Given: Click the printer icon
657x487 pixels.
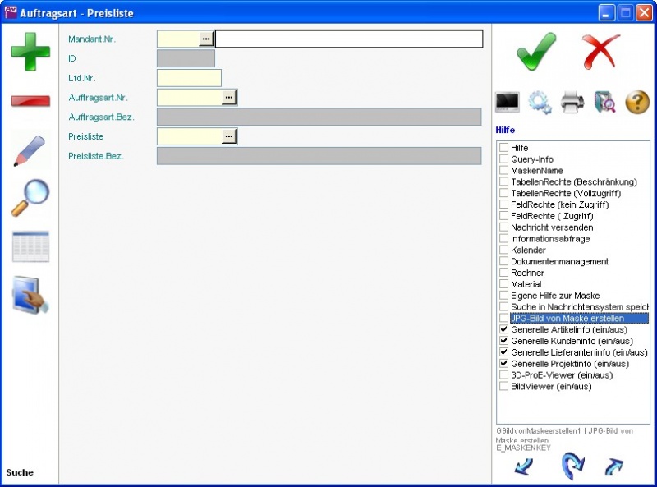Looking at the screenshot, I should tap(572, 102).
